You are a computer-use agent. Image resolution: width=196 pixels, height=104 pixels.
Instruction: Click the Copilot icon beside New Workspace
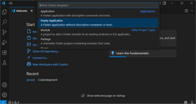click(29, 64)
